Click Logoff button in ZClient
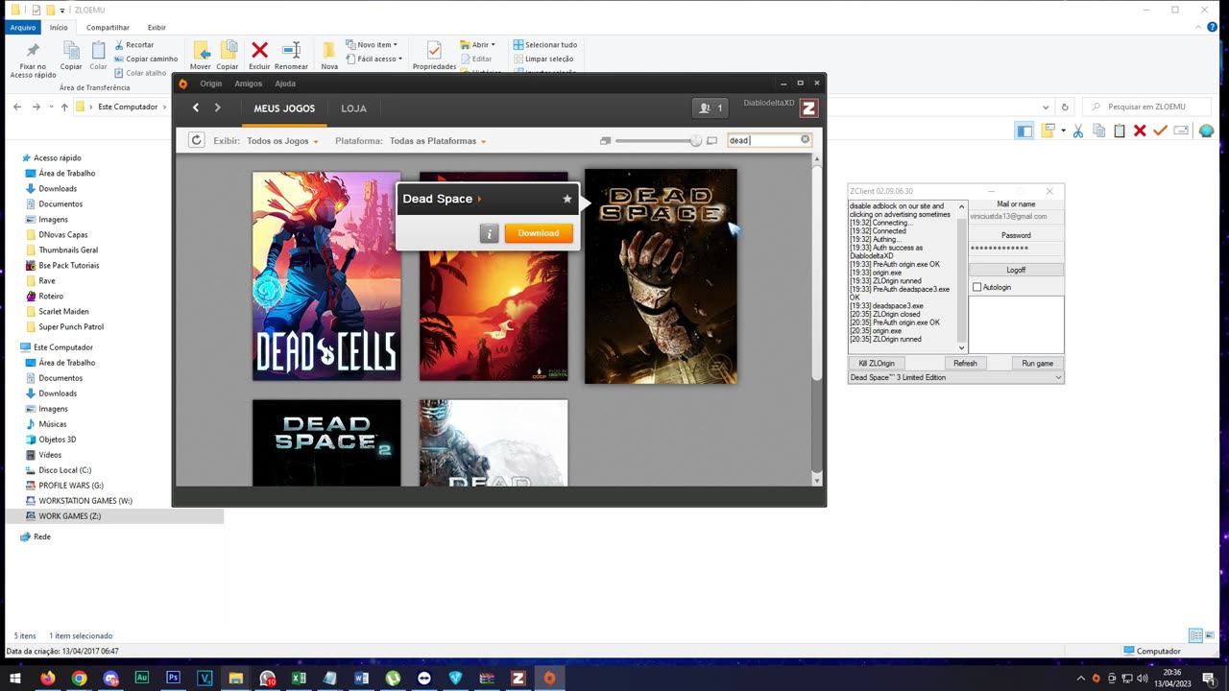 1016,270
